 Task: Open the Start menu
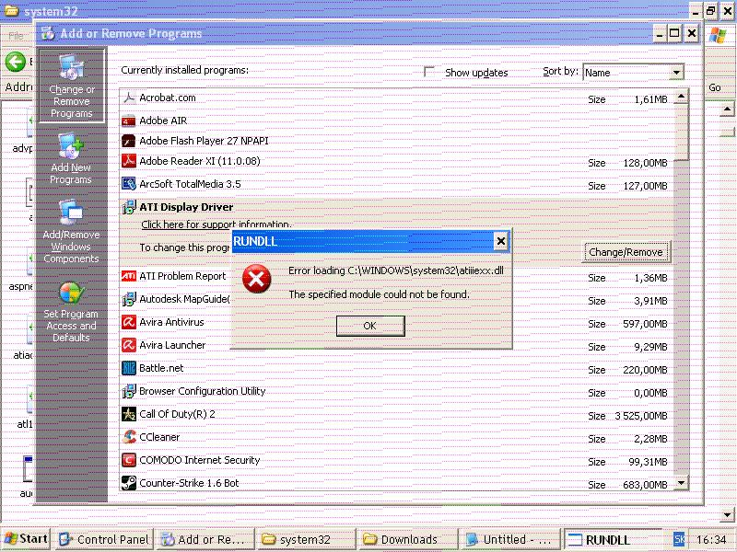coord(25,539)
